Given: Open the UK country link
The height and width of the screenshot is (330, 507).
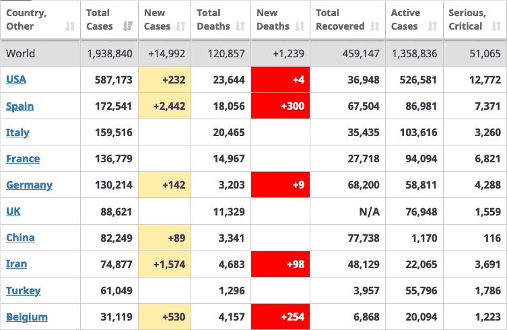Looking at the screenshot, I should pyautogui.click(x=13, y=211).
